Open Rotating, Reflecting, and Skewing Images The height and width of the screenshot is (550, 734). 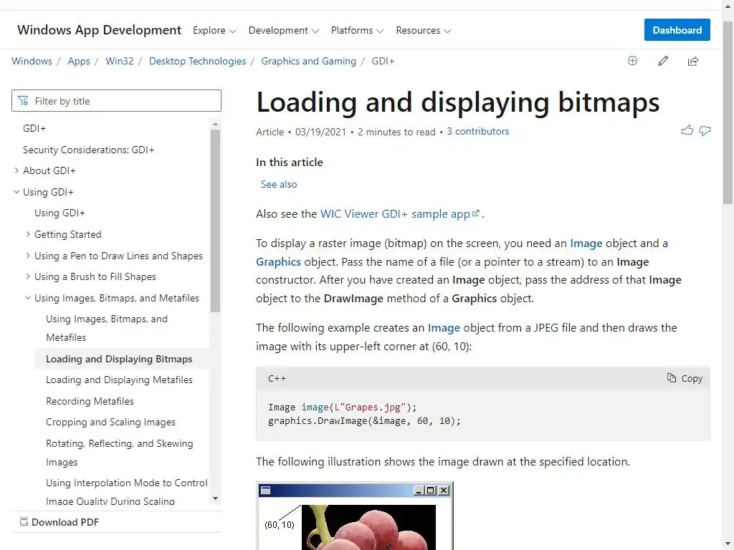tap(120, 453)
